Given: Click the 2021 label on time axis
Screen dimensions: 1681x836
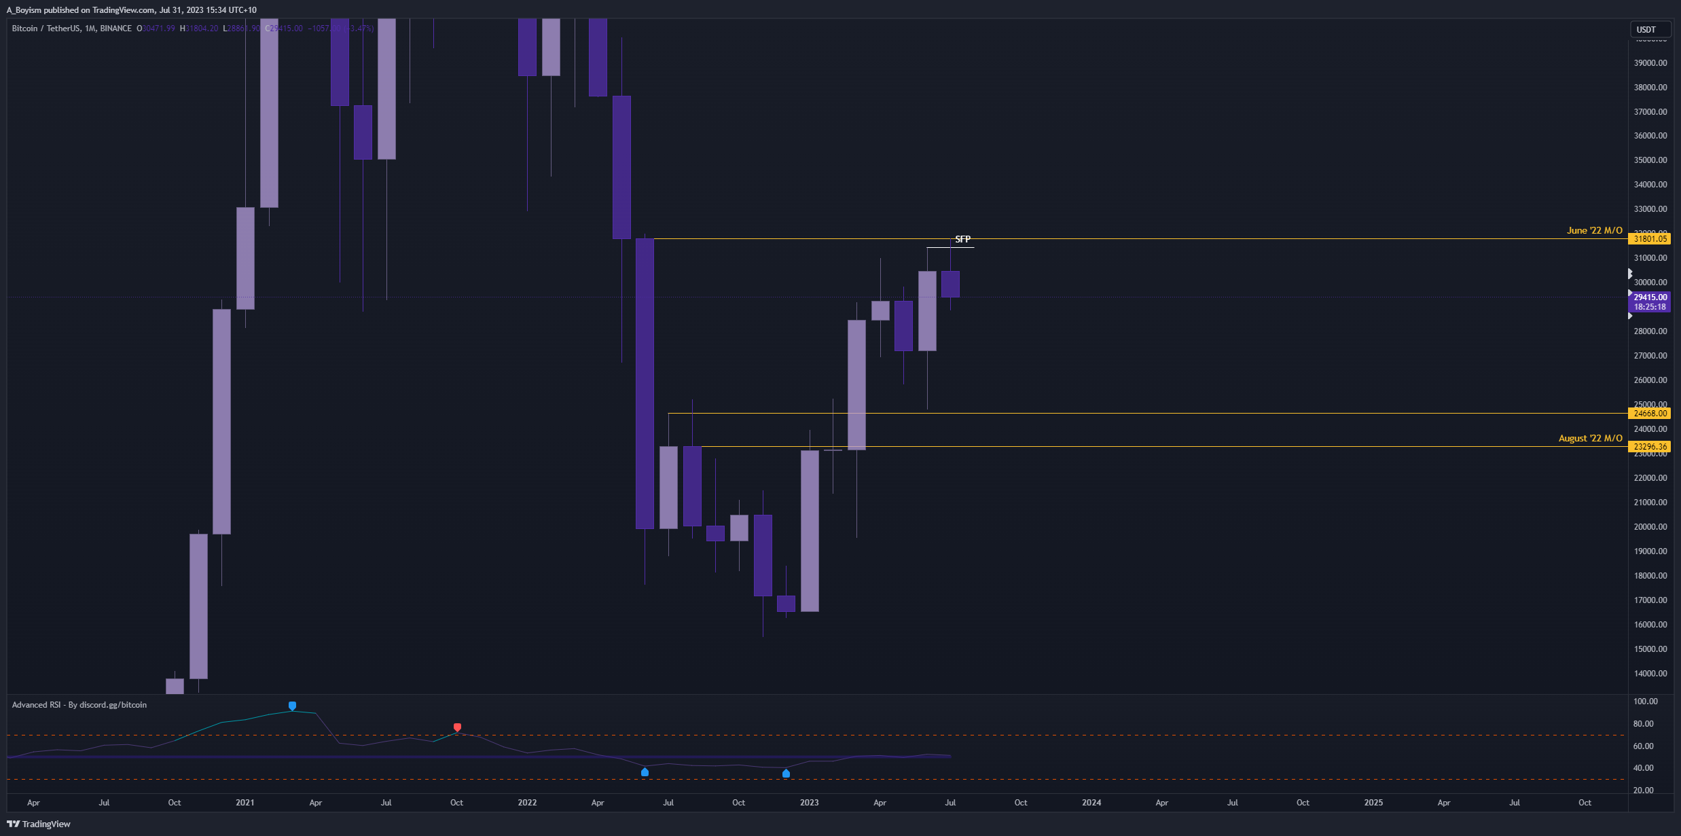Looking at the screenshot, I should [245, 803].
